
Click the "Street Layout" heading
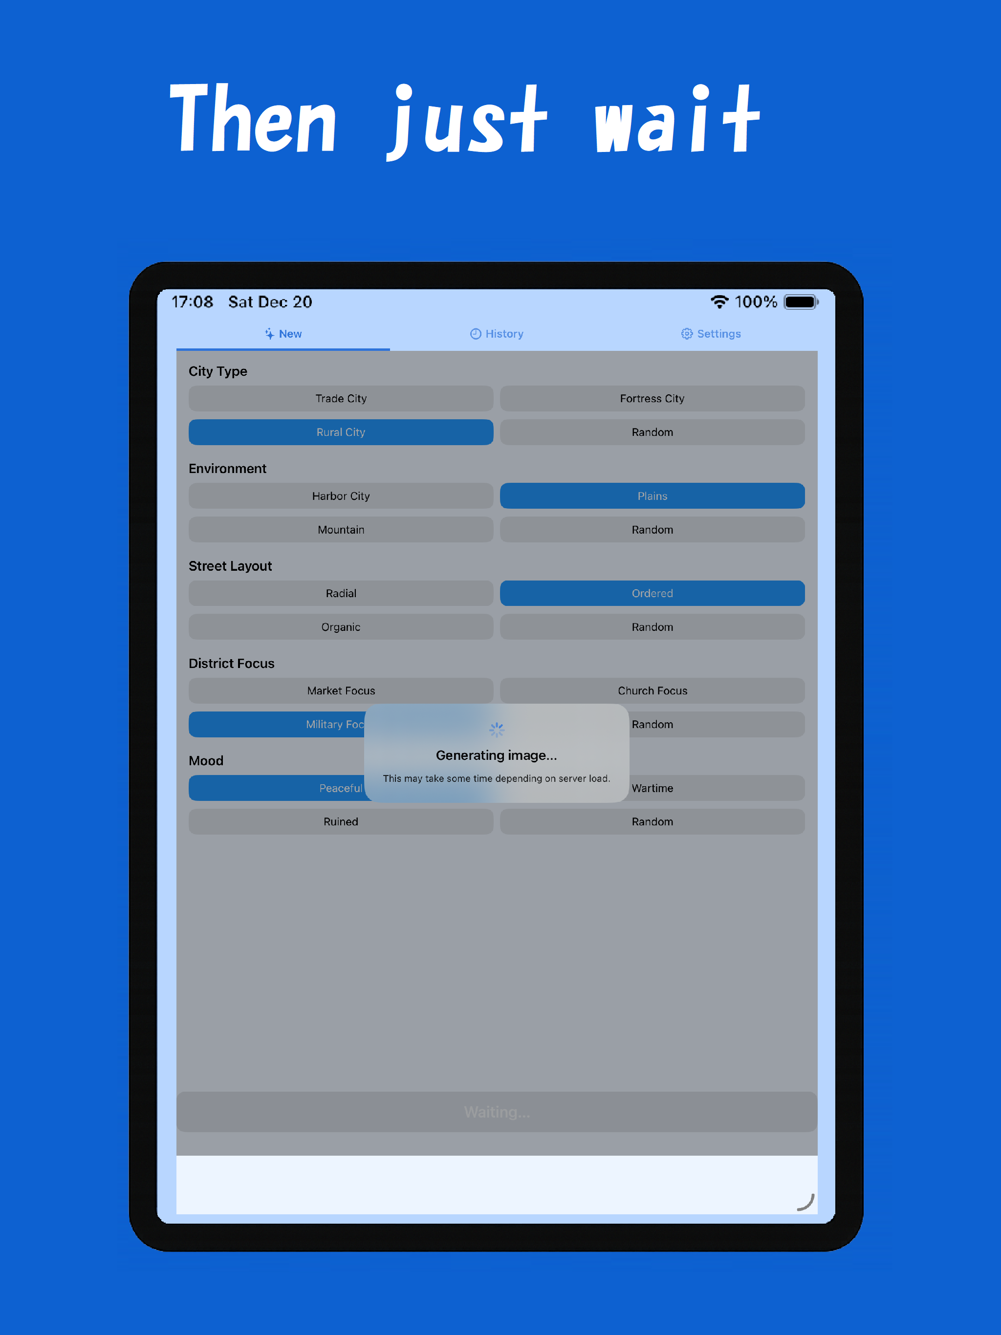pyautogui.click(x=230, y=566)
